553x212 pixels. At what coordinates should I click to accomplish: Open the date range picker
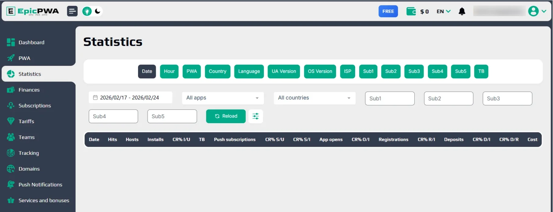tap(131, 97)
